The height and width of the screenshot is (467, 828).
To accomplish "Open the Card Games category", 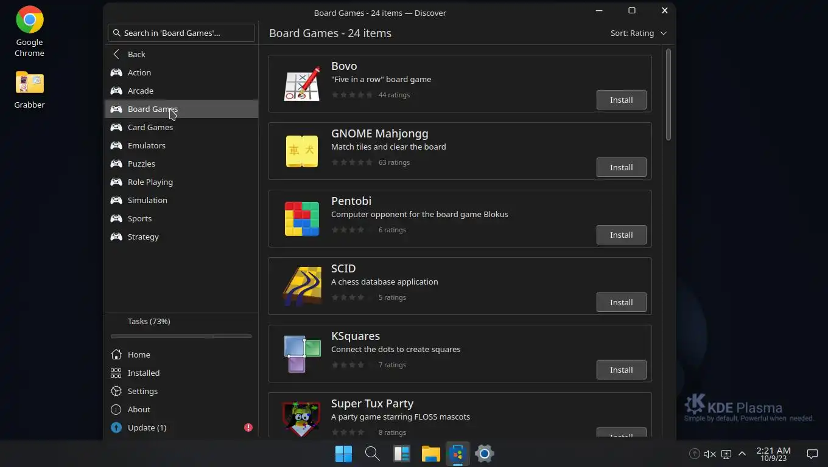I will pos(181,127).
